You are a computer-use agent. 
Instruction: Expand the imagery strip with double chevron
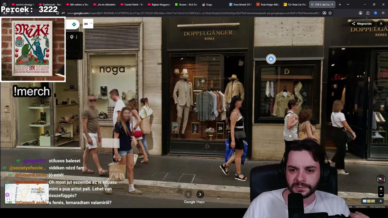tap(381, 201)
